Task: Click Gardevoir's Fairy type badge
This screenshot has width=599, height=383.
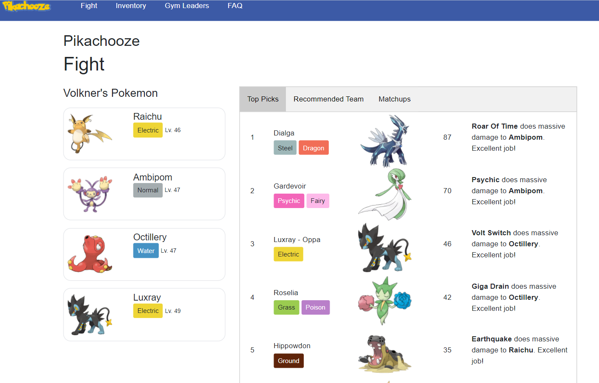Action: pos(318,201)
